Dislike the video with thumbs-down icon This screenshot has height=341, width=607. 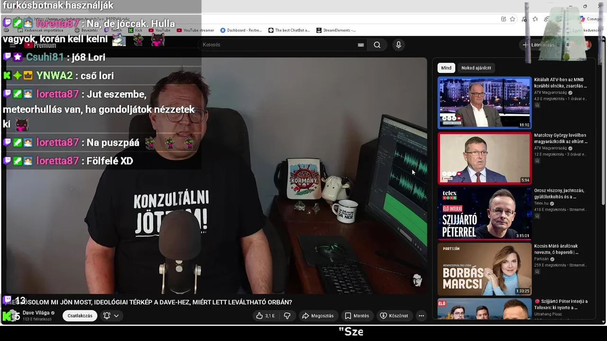(287, 316)
